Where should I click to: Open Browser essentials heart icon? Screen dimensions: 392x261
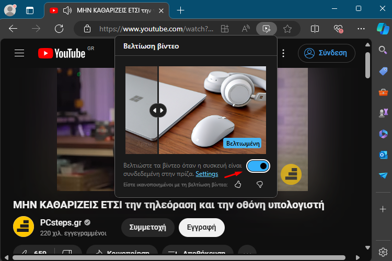(338, 29)
